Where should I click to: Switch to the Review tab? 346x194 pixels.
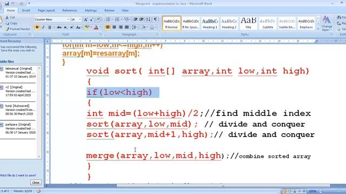point(109,10)
